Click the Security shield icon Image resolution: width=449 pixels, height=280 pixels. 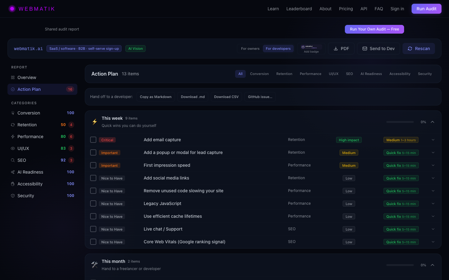pos(13,196)
